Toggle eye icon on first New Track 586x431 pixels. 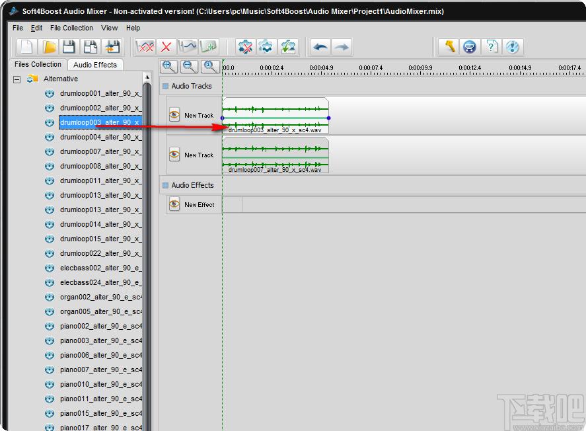(x=174, y=115)
